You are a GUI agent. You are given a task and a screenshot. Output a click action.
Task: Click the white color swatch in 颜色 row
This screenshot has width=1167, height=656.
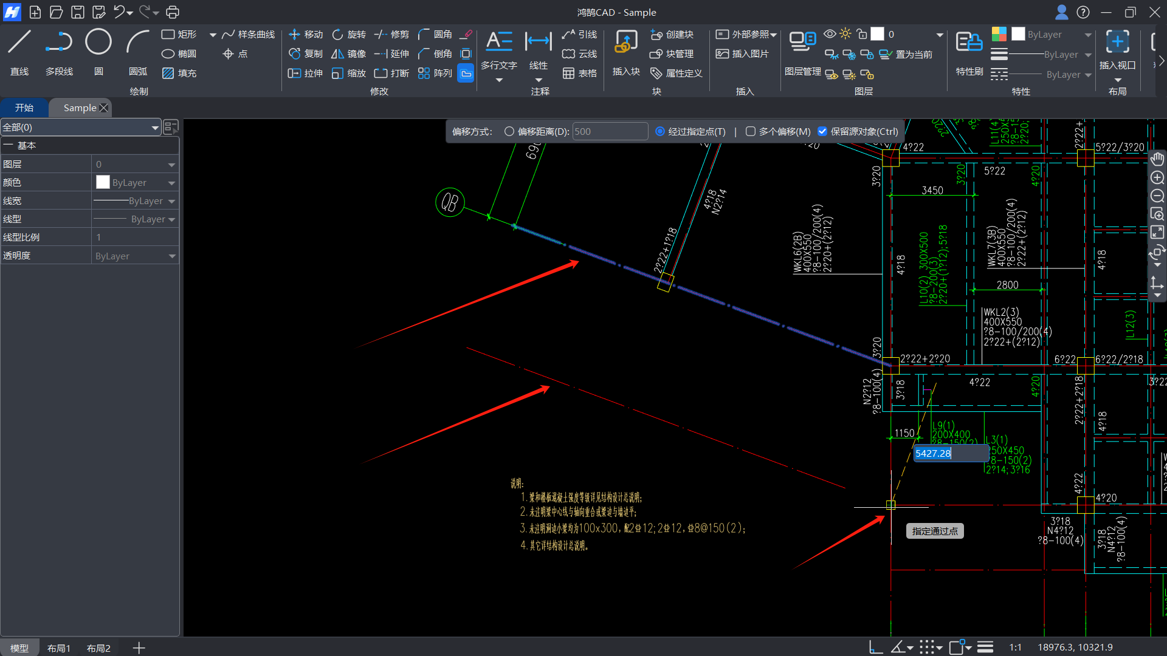tap(103, 182)
